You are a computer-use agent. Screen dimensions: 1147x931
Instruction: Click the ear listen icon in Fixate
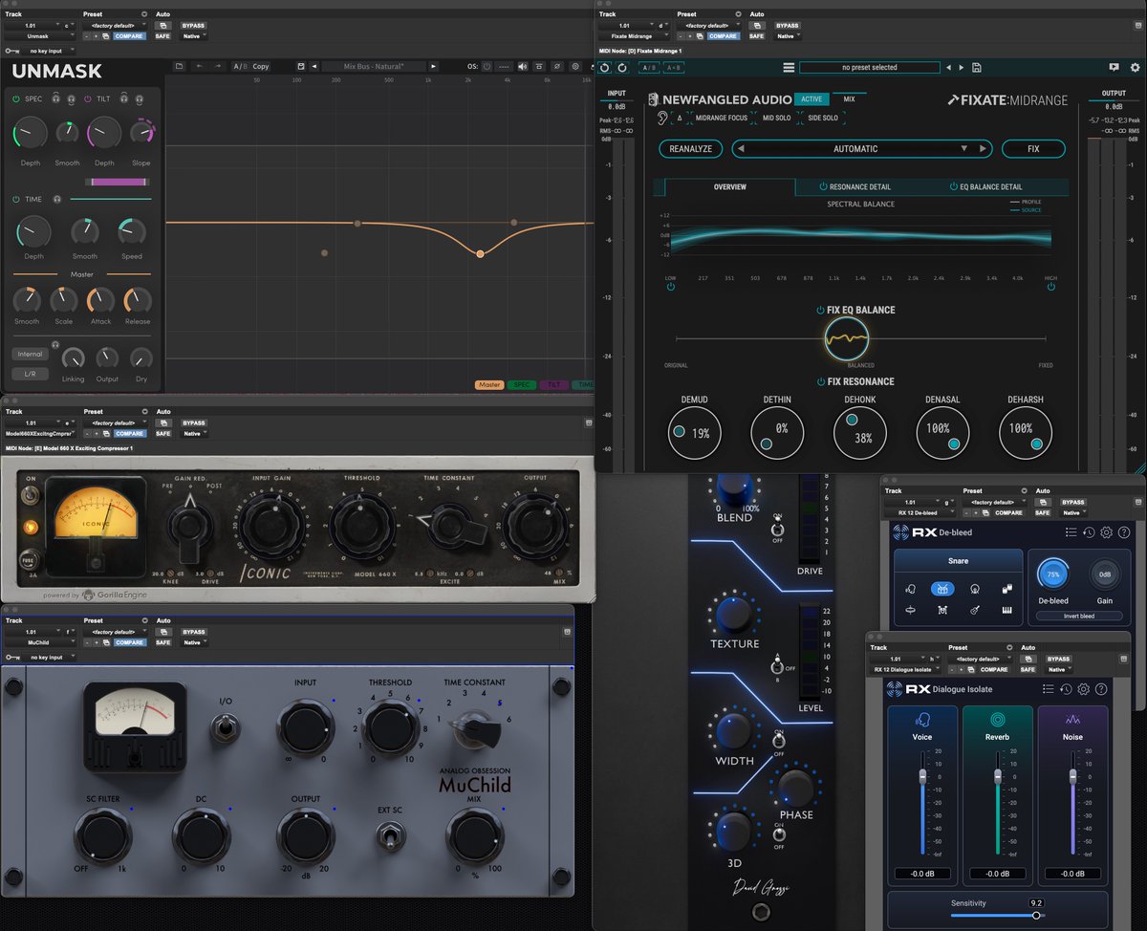point(663,118)
